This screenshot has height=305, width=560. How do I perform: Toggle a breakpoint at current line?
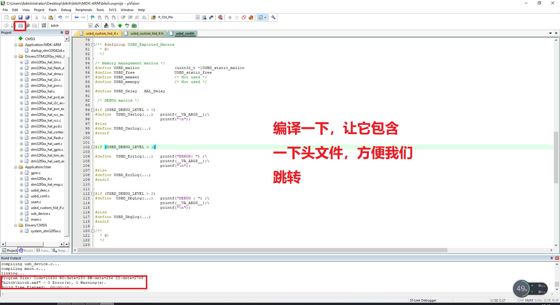pos(230,17)
